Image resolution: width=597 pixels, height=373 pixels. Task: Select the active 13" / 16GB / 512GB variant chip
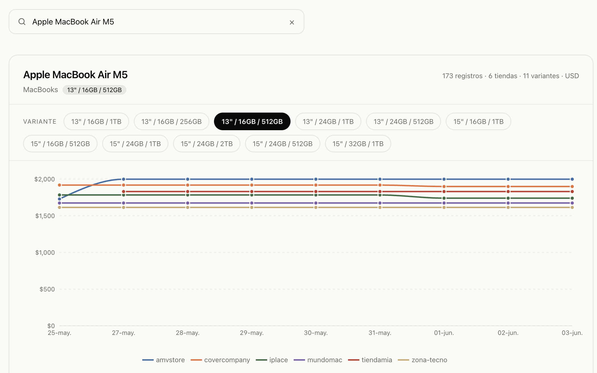point(252,121)
